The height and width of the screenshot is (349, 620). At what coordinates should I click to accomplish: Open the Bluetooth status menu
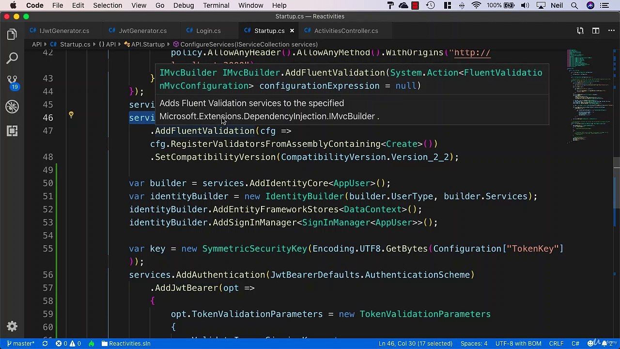coord(462,5)
